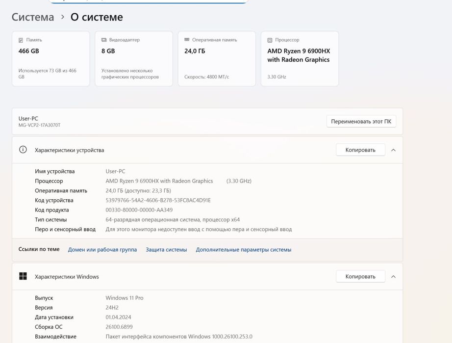Open the AMD Ryzen 9 6900HX processor card
The width and height of the screenshot is (452, 343).
coord(300,59)
